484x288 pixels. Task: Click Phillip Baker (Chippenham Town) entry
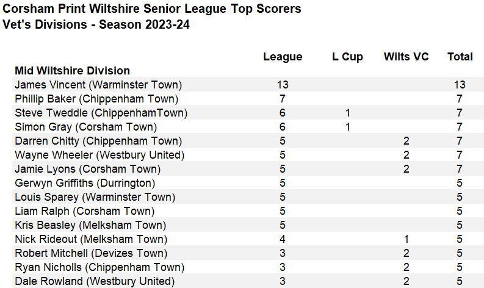pyautogui.click(x=96, y=99)
